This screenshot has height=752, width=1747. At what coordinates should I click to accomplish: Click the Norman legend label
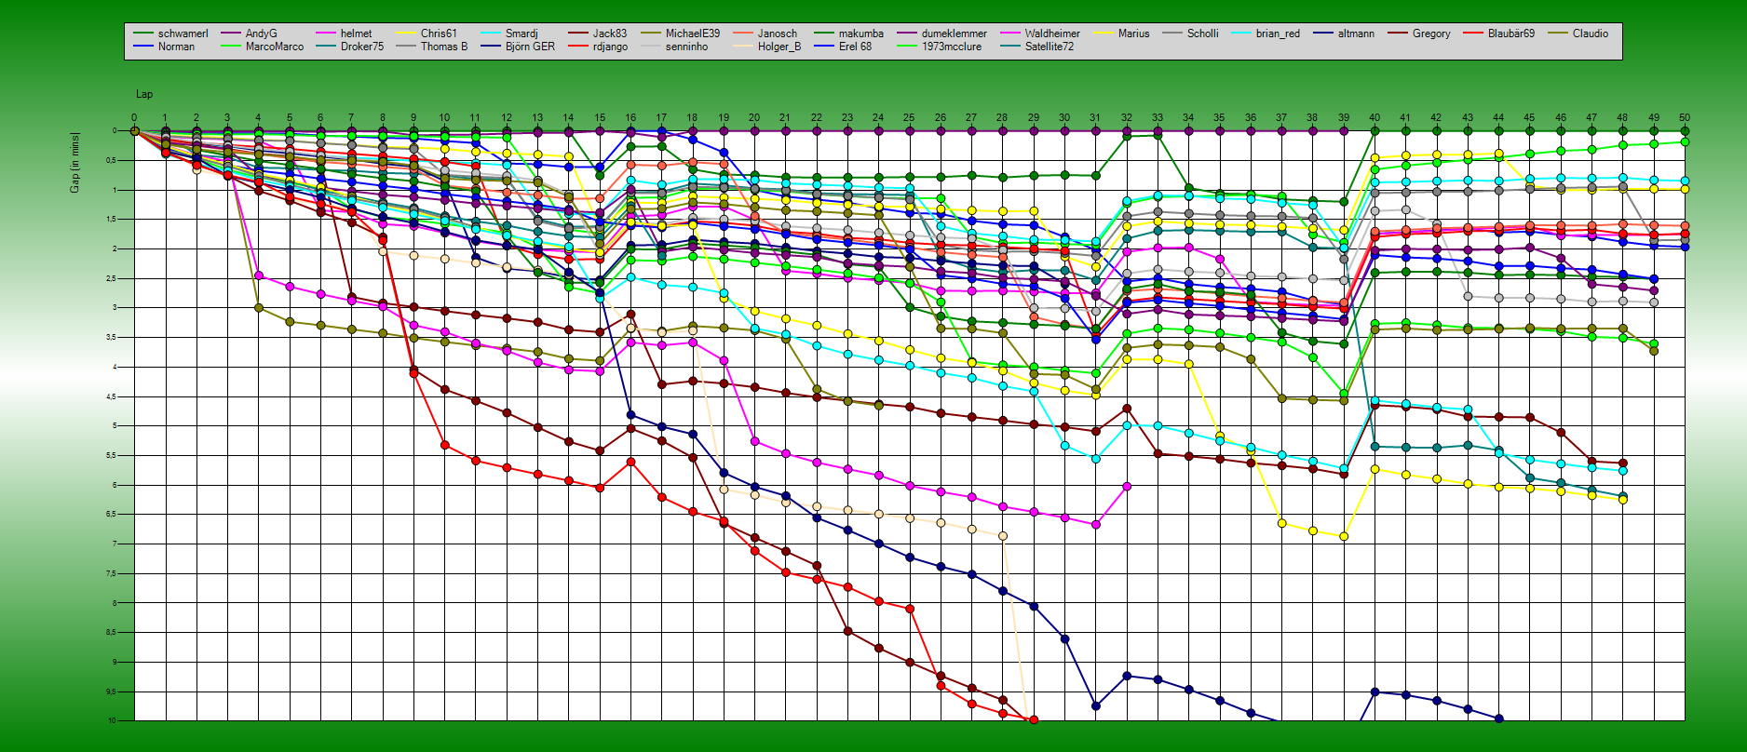click(177, 47)
